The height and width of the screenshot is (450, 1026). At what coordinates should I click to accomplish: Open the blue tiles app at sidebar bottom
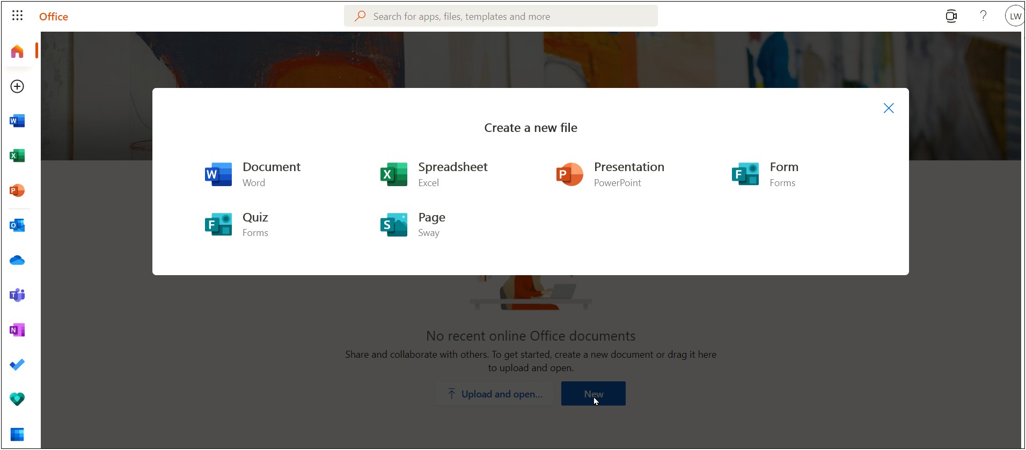(x=17, y=434)
